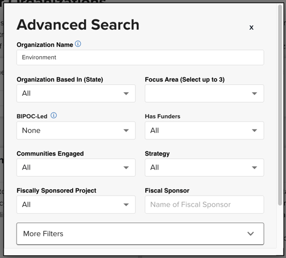Open the Communities Engaged dropdown
Image resolution: width=286 pixels, height=258 pixels.
76,167
